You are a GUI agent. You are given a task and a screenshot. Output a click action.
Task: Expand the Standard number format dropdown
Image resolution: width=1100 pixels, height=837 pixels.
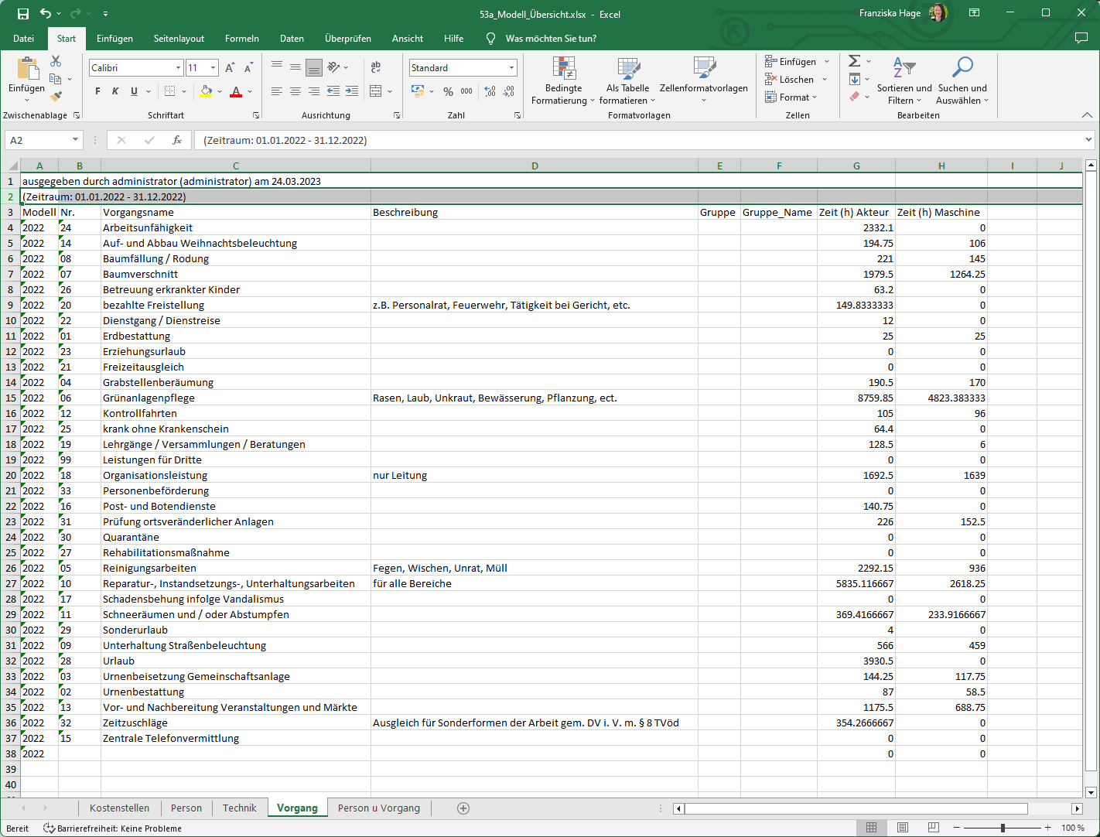click(x=511, y=68)
